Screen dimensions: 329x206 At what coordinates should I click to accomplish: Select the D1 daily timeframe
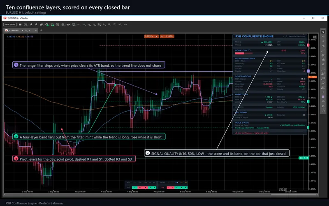[x=109, y=25]
